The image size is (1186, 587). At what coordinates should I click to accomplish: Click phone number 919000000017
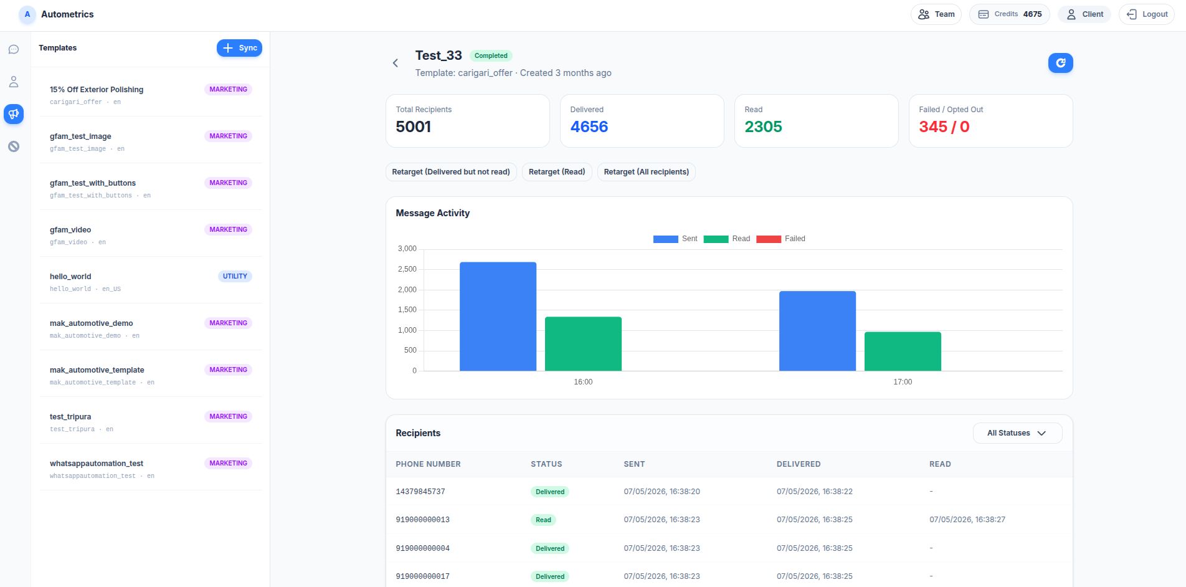(x=423, y=576)
